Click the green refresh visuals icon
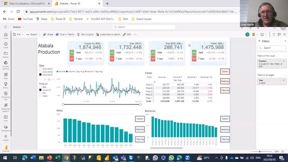Image resolution: width=288 pixels, height=162 pixels. coord(247,34)
